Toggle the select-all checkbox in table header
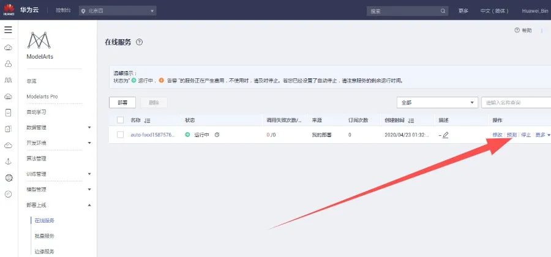551x257 pixels. (121, 120)
